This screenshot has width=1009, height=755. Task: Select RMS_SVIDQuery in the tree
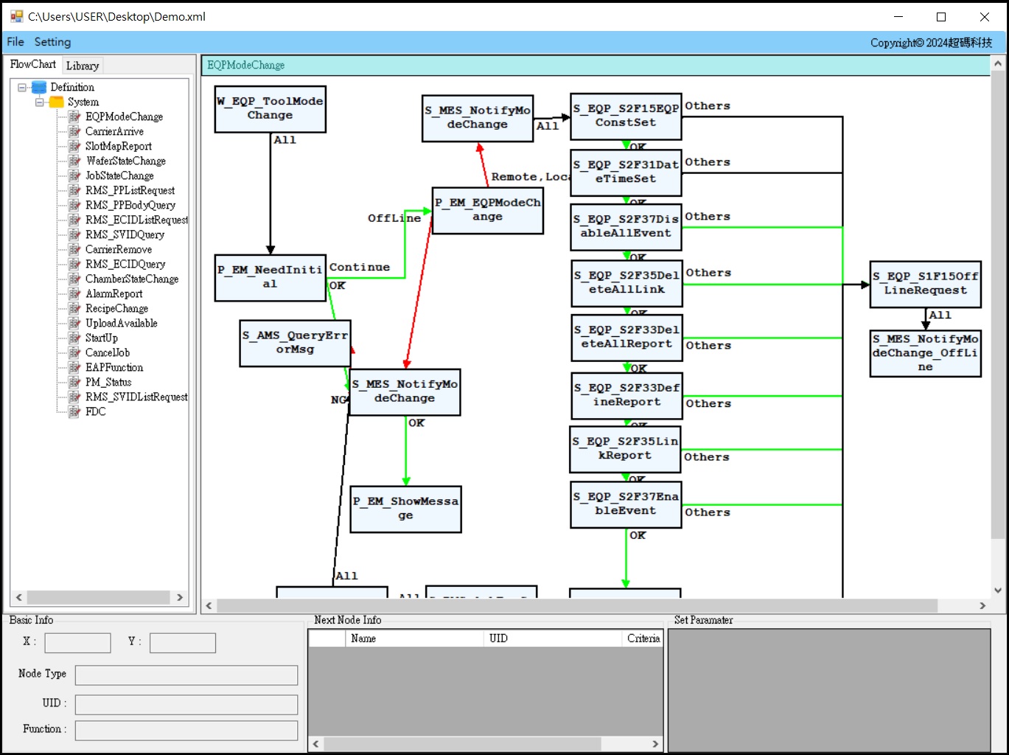[125, 234]
